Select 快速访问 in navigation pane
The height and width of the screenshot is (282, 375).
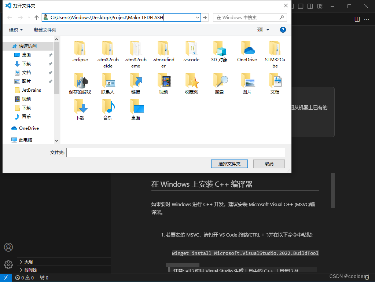point(28,46)
